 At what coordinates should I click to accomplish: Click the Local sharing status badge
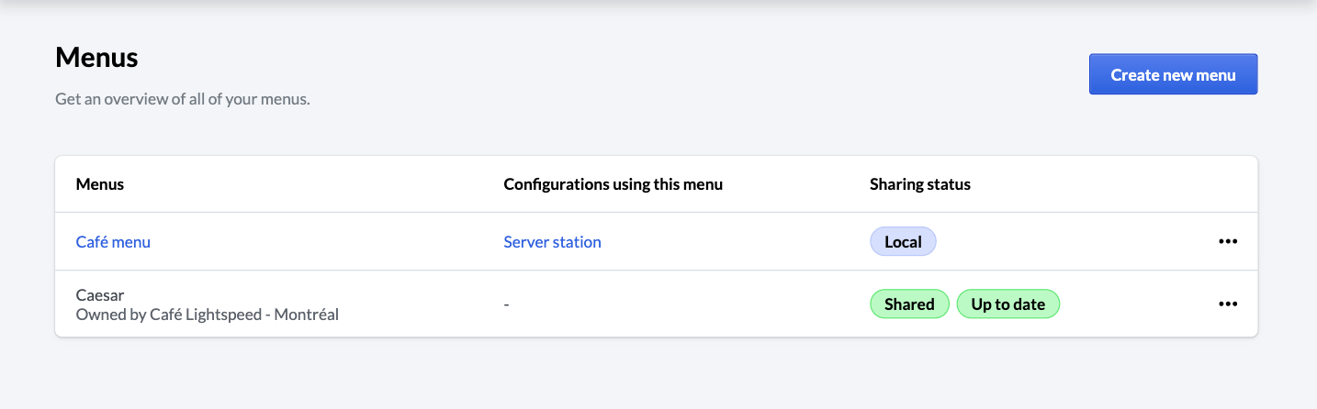point(903,242)
